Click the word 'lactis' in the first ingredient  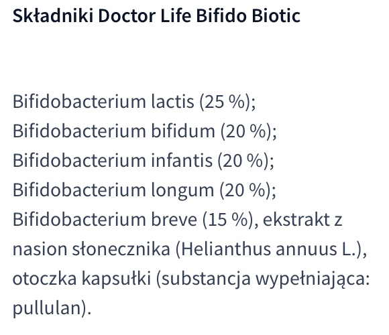tap(172, 102)
